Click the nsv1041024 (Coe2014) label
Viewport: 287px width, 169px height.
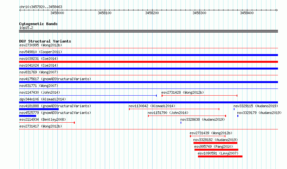pyautogui.click(x=39, y=65)
